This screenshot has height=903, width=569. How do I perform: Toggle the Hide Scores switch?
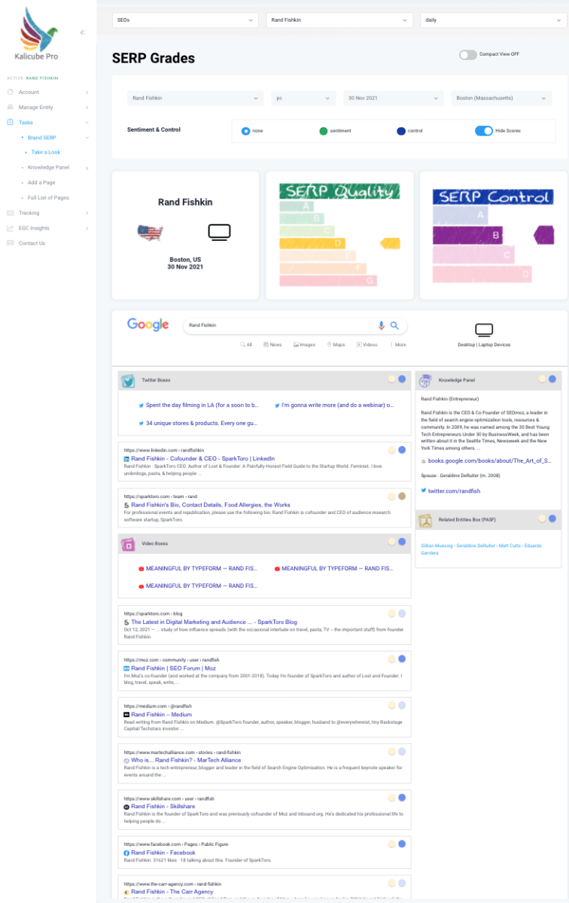(x=484, y=130)
